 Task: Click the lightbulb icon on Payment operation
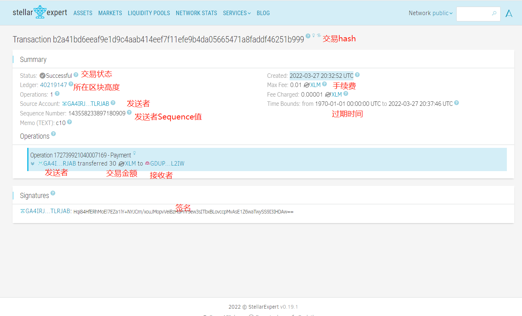tap(135, 153)
